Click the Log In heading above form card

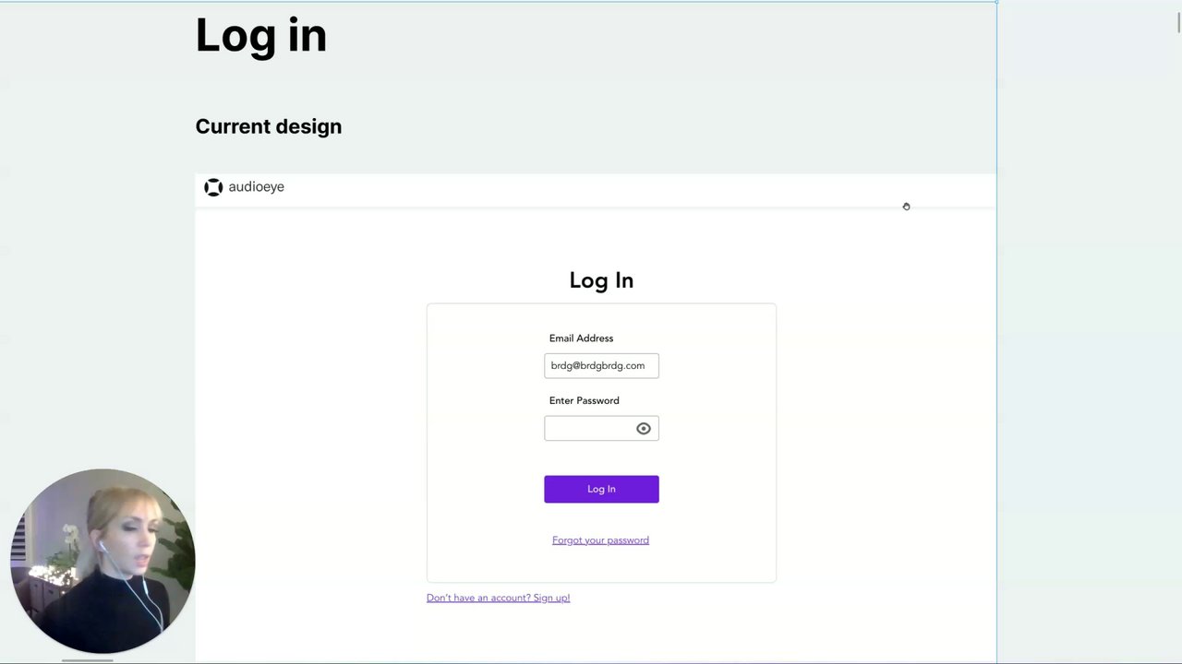[601, 280]
